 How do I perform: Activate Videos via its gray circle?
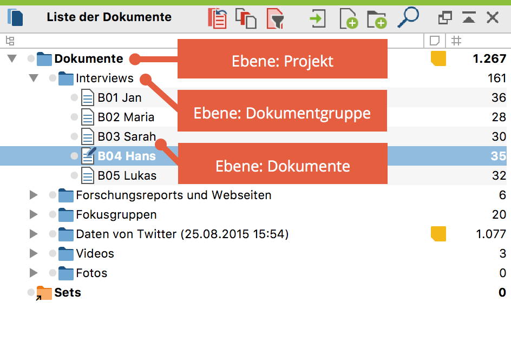tap(53, 254)
